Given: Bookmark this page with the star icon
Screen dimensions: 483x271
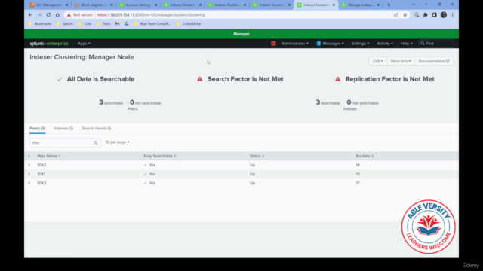Looking at the screenshot, I should tap(405, 15).
